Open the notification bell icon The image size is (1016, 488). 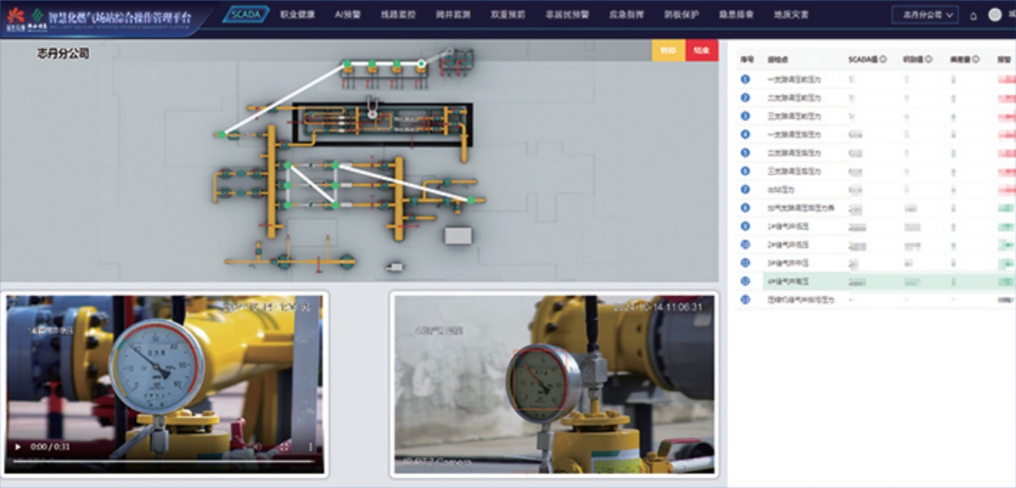click(x=973, y=16)
